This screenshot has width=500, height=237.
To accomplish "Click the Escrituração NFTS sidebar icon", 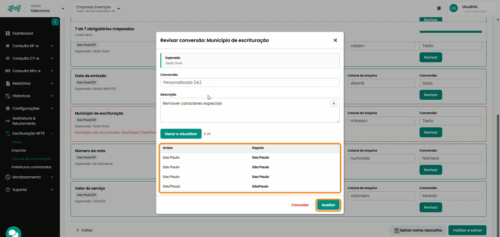I will [8, 133].
